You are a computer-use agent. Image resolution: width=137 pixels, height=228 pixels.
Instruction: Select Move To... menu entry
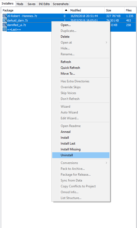81,74
